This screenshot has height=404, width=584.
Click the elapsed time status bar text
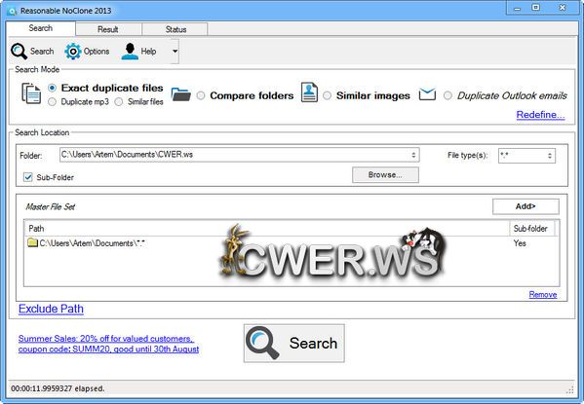(58, 388)
